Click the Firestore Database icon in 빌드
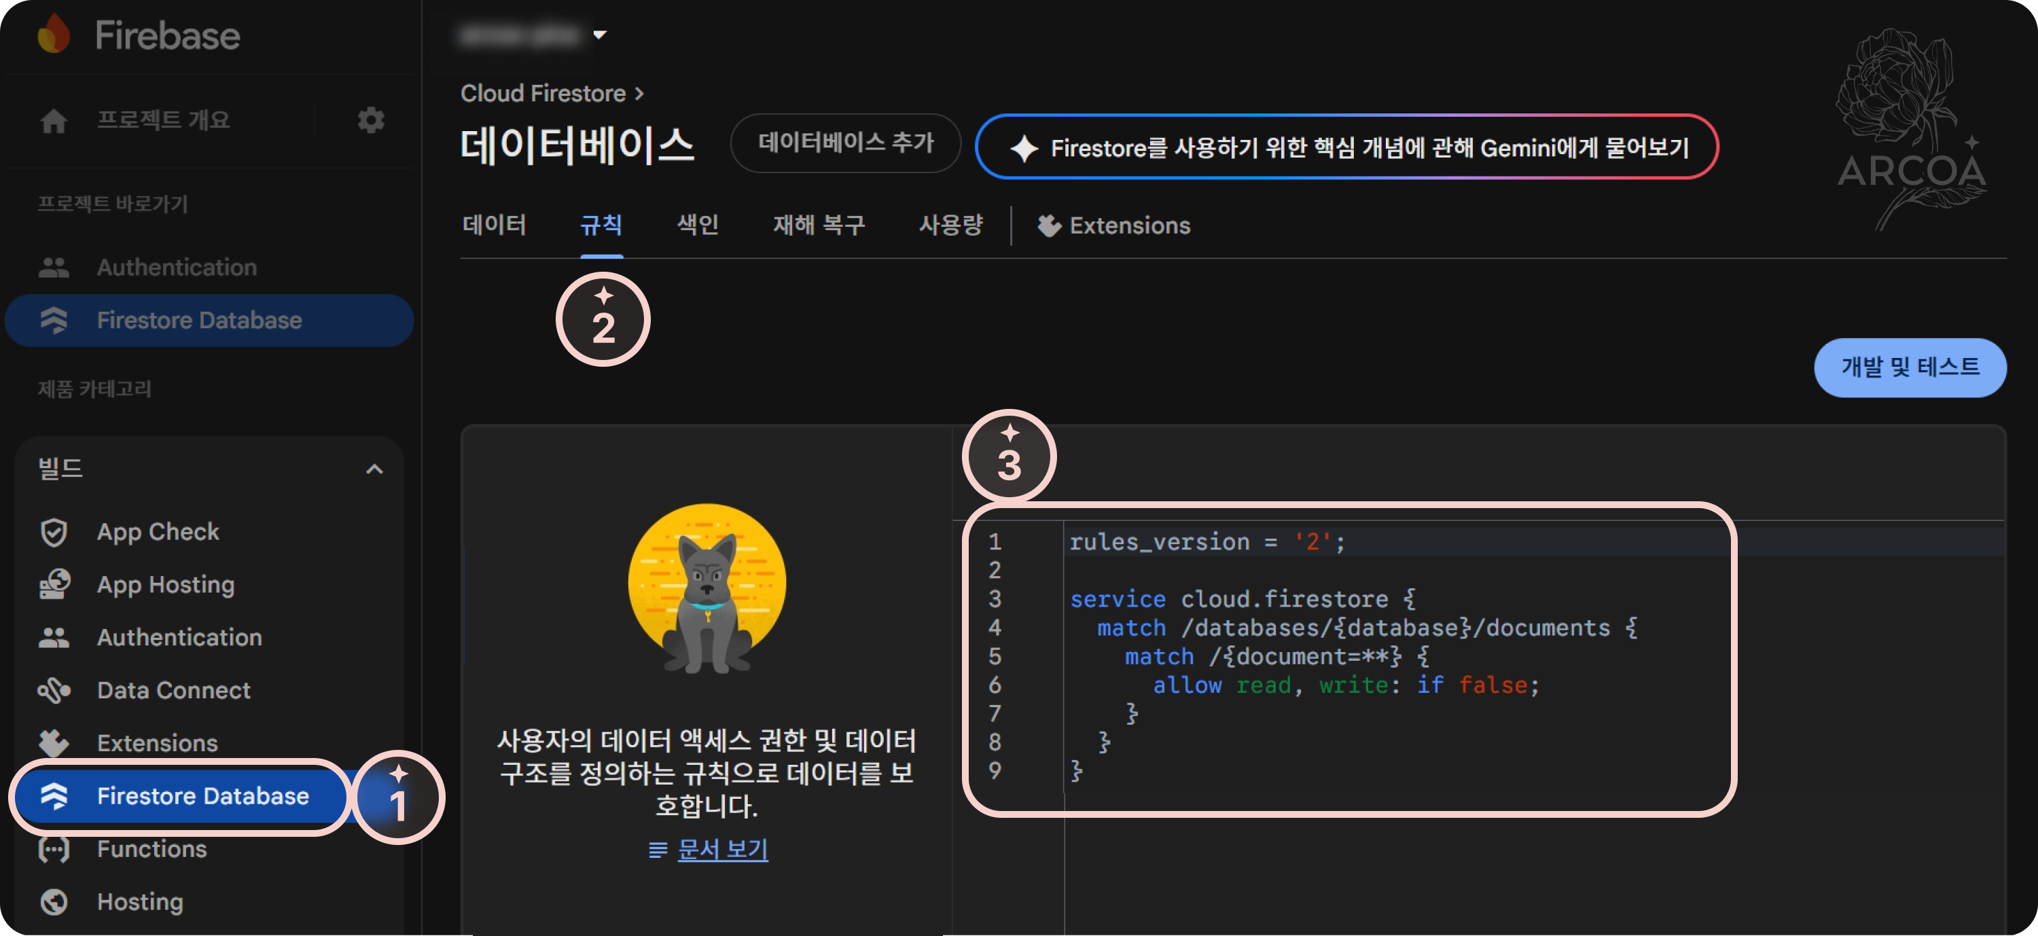 (53, 797)
